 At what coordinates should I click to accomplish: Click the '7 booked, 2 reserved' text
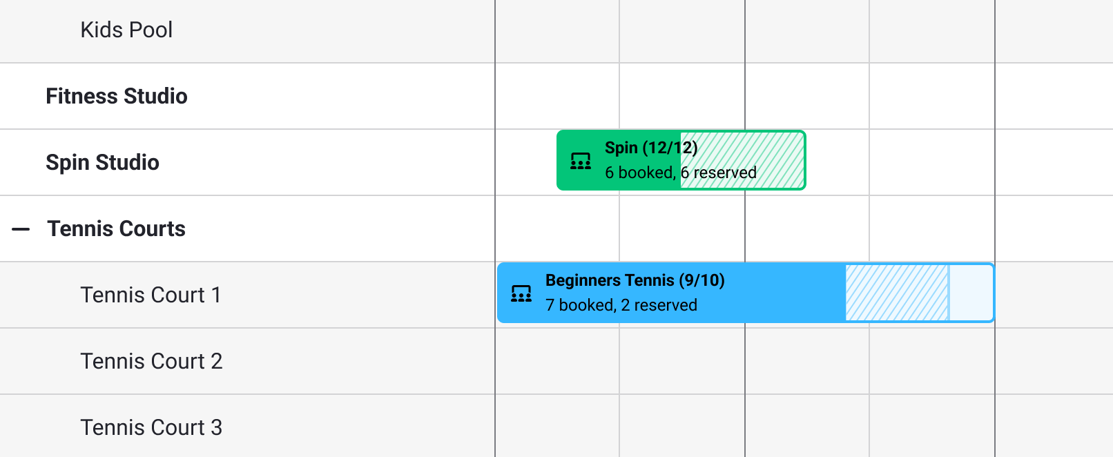click(621, 305)
